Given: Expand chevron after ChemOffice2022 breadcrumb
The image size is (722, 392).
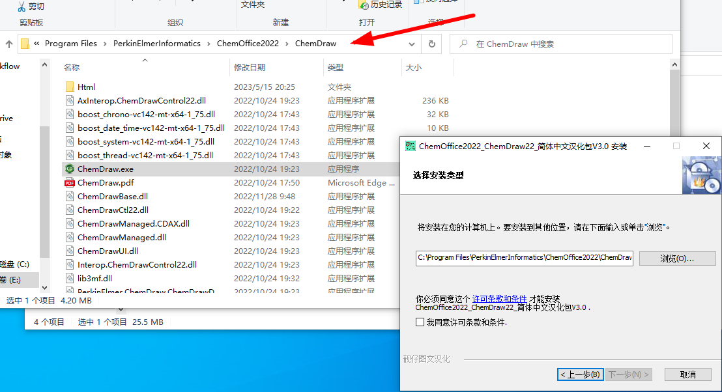Looking at the screenshot, I should 287,44.
